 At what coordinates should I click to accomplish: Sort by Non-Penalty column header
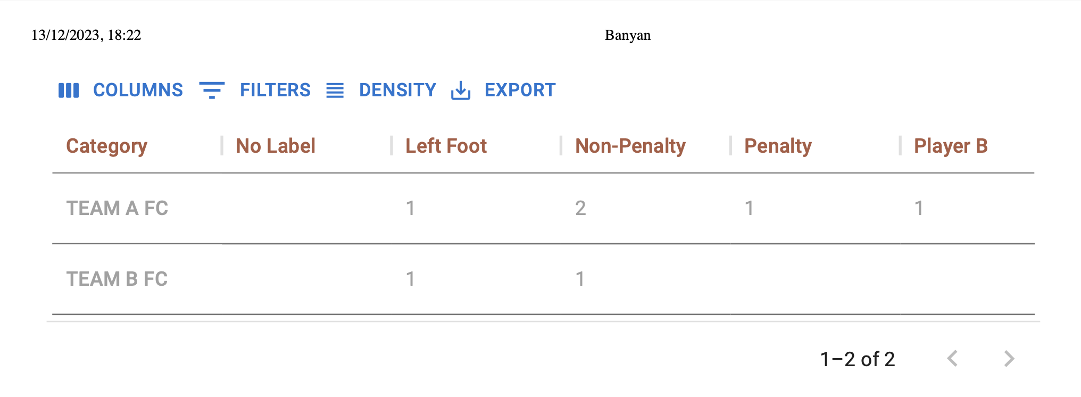630,146
